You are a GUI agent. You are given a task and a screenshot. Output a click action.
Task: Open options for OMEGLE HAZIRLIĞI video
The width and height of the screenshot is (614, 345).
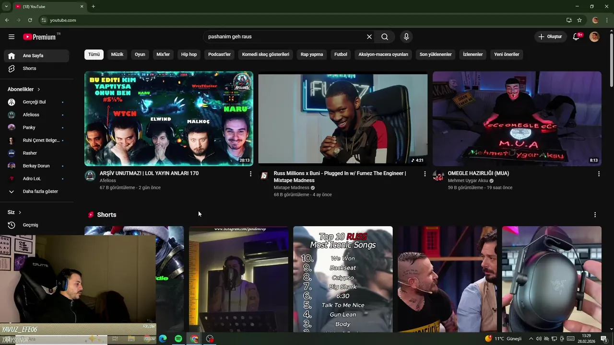(599, 174)
